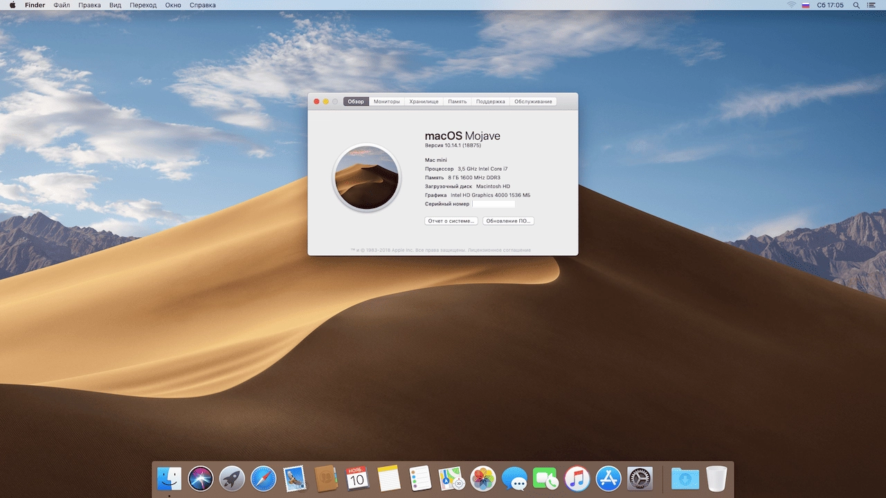Screen dimensions: 886x498
Task: Click the Обновление ПО button
Action: [508, 221]
